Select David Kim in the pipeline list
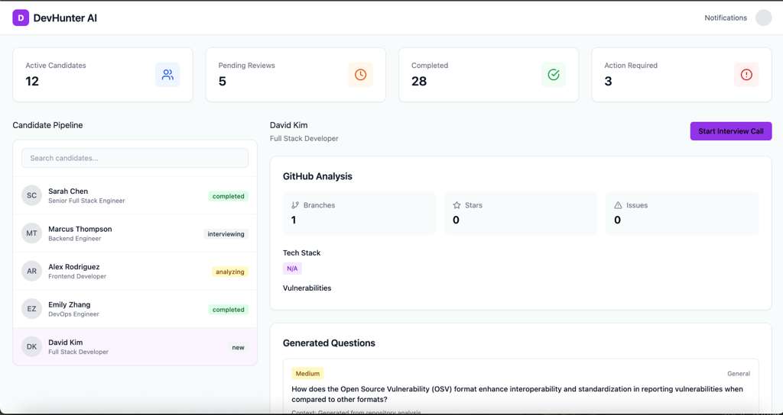The image size is (783, 415). coord(135,347)
